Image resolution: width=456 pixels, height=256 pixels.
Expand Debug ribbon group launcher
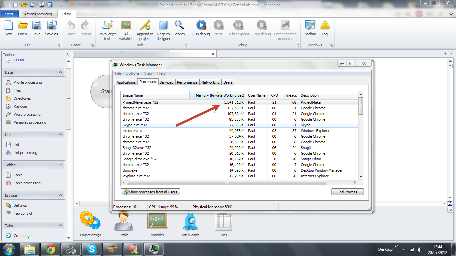(x=298, y=45)
